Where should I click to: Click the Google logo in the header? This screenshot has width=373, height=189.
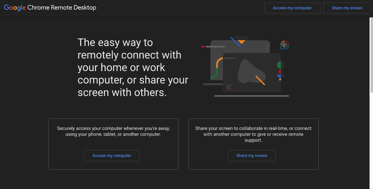[15, 8]
